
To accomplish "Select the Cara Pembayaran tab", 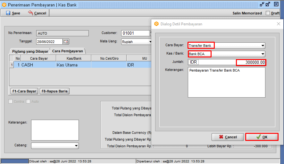I will tap(68, 51).
